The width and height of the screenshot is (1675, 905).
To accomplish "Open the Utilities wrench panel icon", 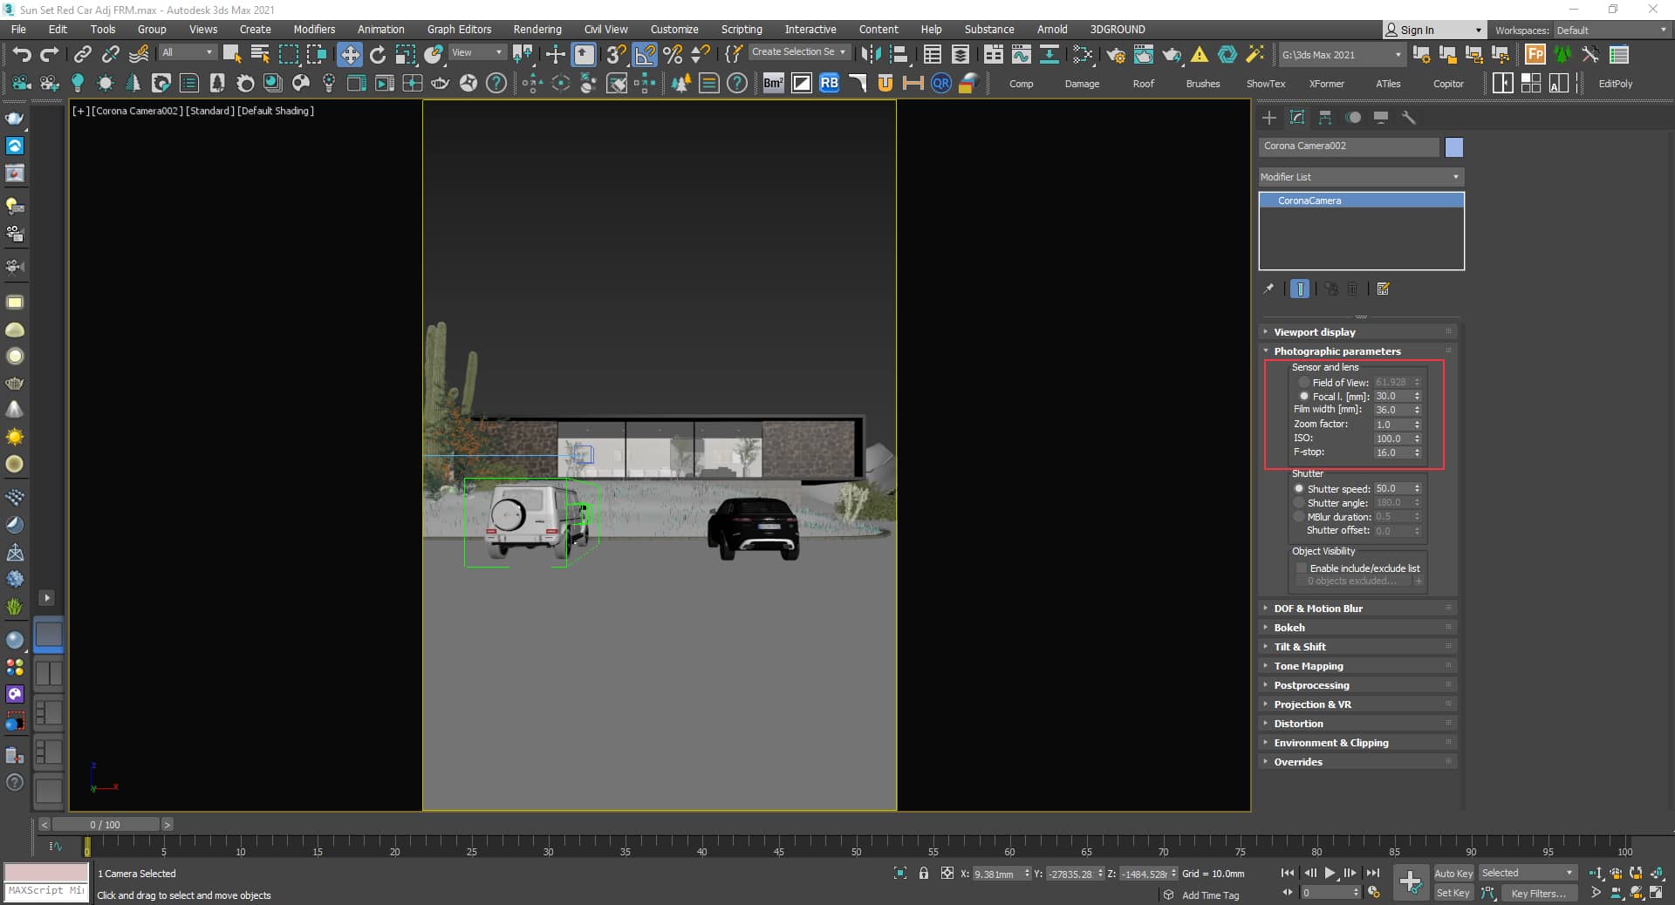I will click(1408, 118).
